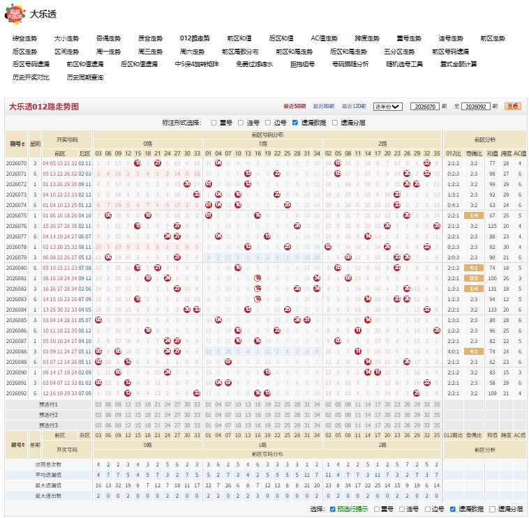Screen dimensions: 529x518
Task: Enable 遗漏分层 checkbox in 标注形式选择 row
Action: tap(335, 123)
